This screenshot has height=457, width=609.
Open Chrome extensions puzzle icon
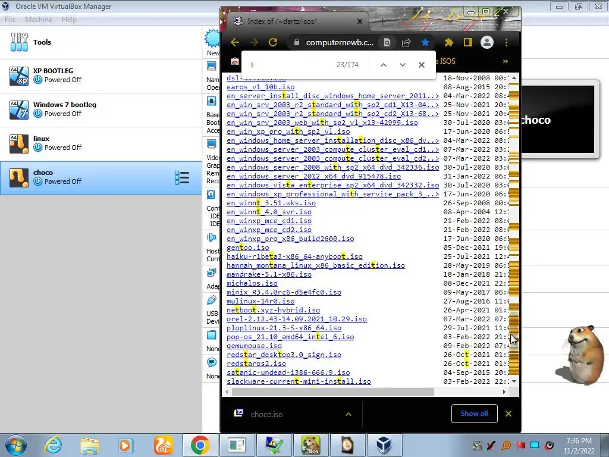448,42
